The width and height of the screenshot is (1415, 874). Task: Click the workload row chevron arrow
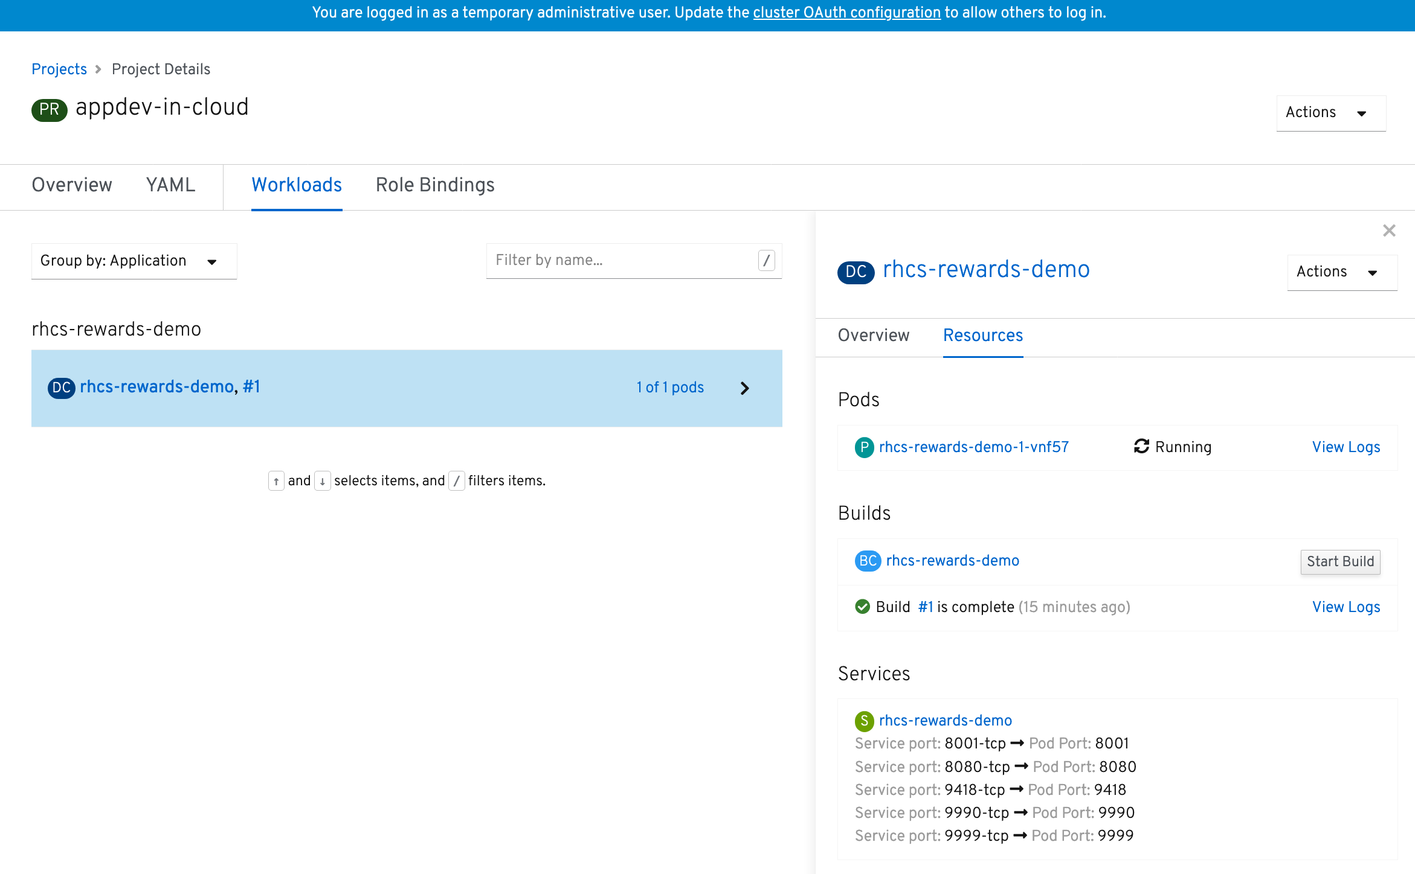click(744, 388)
